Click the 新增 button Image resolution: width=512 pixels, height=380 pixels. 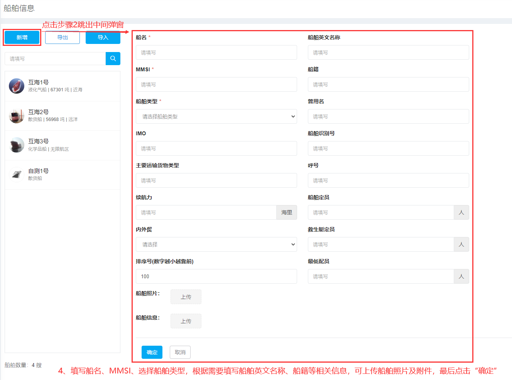click(x=22, y=37)
